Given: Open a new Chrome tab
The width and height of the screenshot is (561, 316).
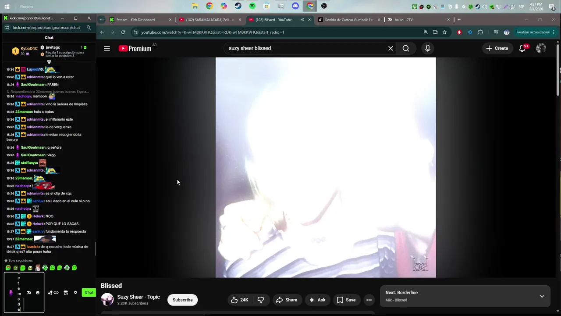Looking at the screenshot, I should pos(459,20).
